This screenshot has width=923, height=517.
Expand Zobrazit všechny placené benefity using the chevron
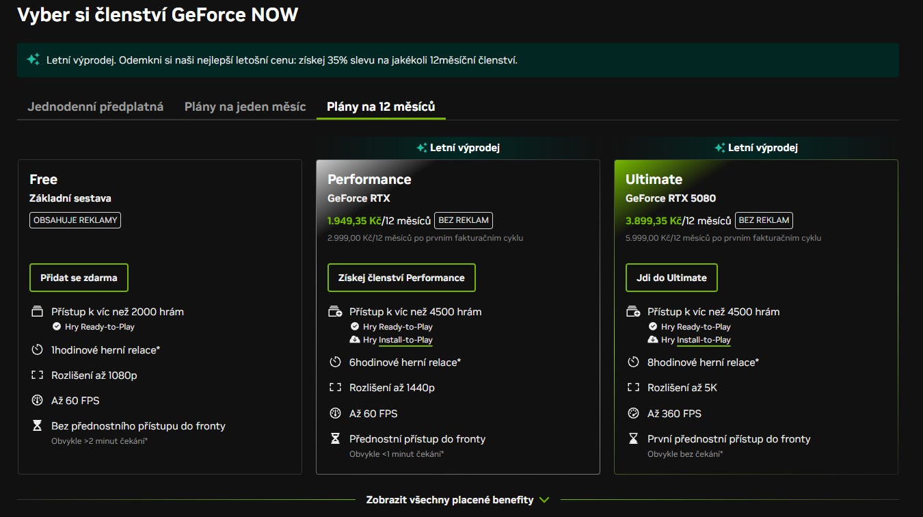(544, 500)
